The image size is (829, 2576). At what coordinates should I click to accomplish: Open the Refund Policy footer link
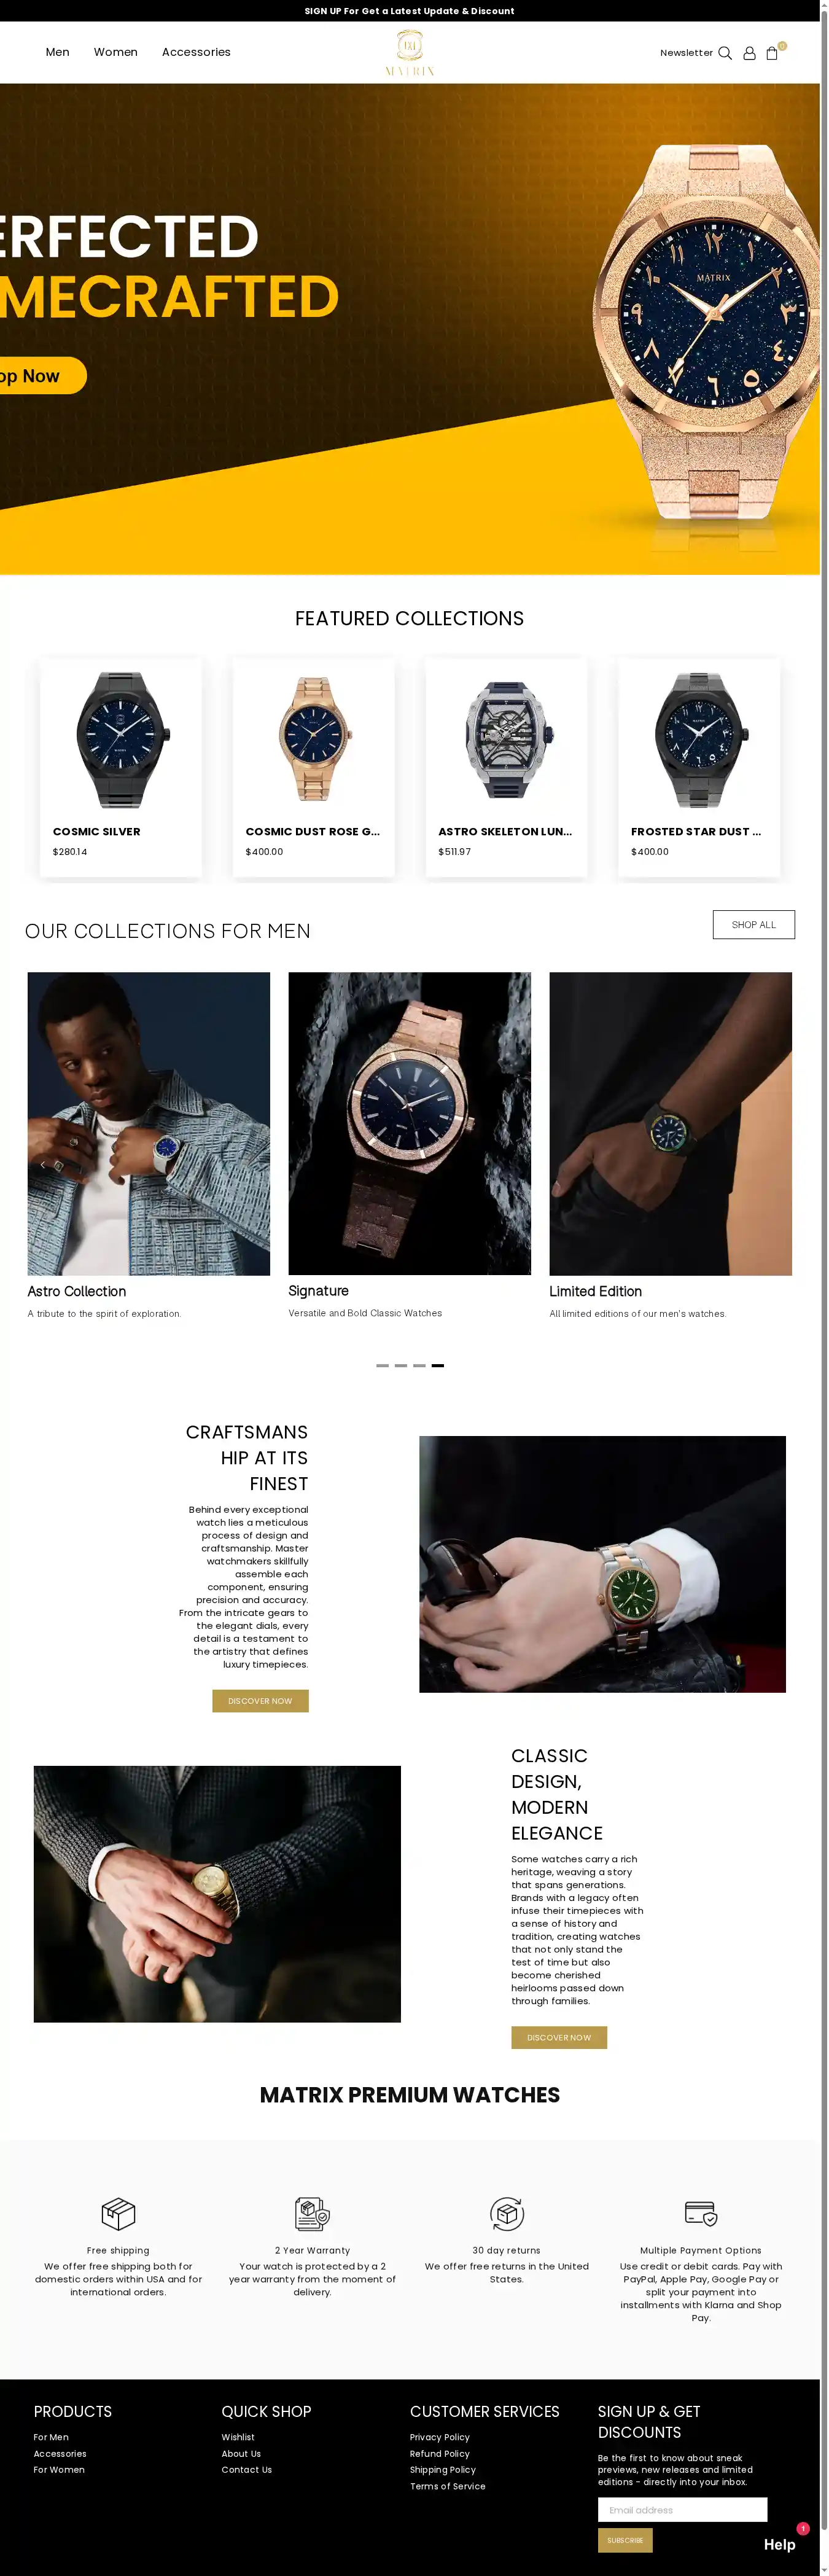(440, 2453)
